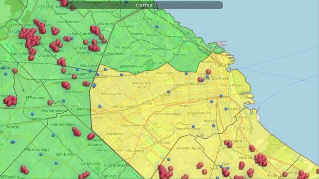This screenshot has width=319, height=179.
Task: Select the red marker below Santos Lugares
Action: pos(74,76)
